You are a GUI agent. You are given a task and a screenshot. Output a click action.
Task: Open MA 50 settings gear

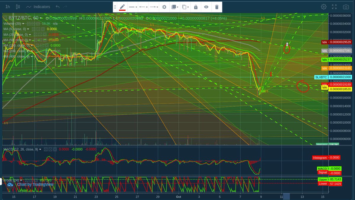point(40,40)
